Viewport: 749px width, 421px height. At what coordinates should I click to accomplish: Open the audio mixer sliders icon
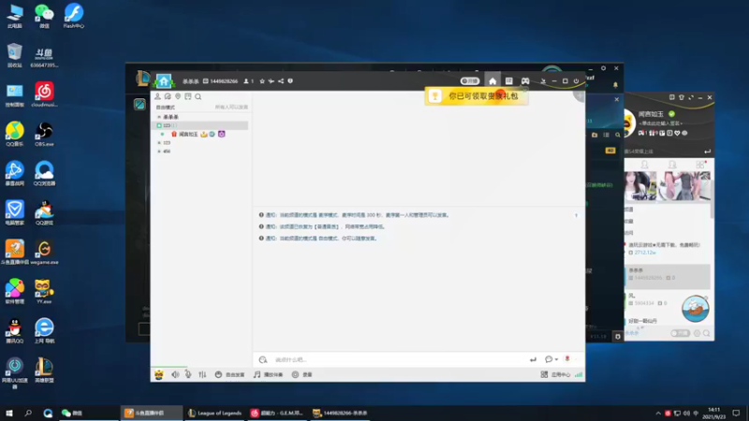click(x=202, y=375)
